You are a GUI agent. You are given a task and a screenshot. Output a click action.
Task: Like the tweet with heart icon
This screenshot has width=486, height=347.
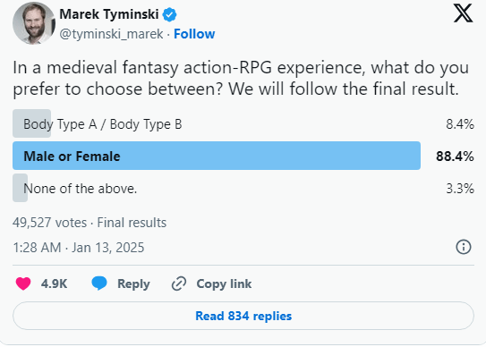pos(23,284)
